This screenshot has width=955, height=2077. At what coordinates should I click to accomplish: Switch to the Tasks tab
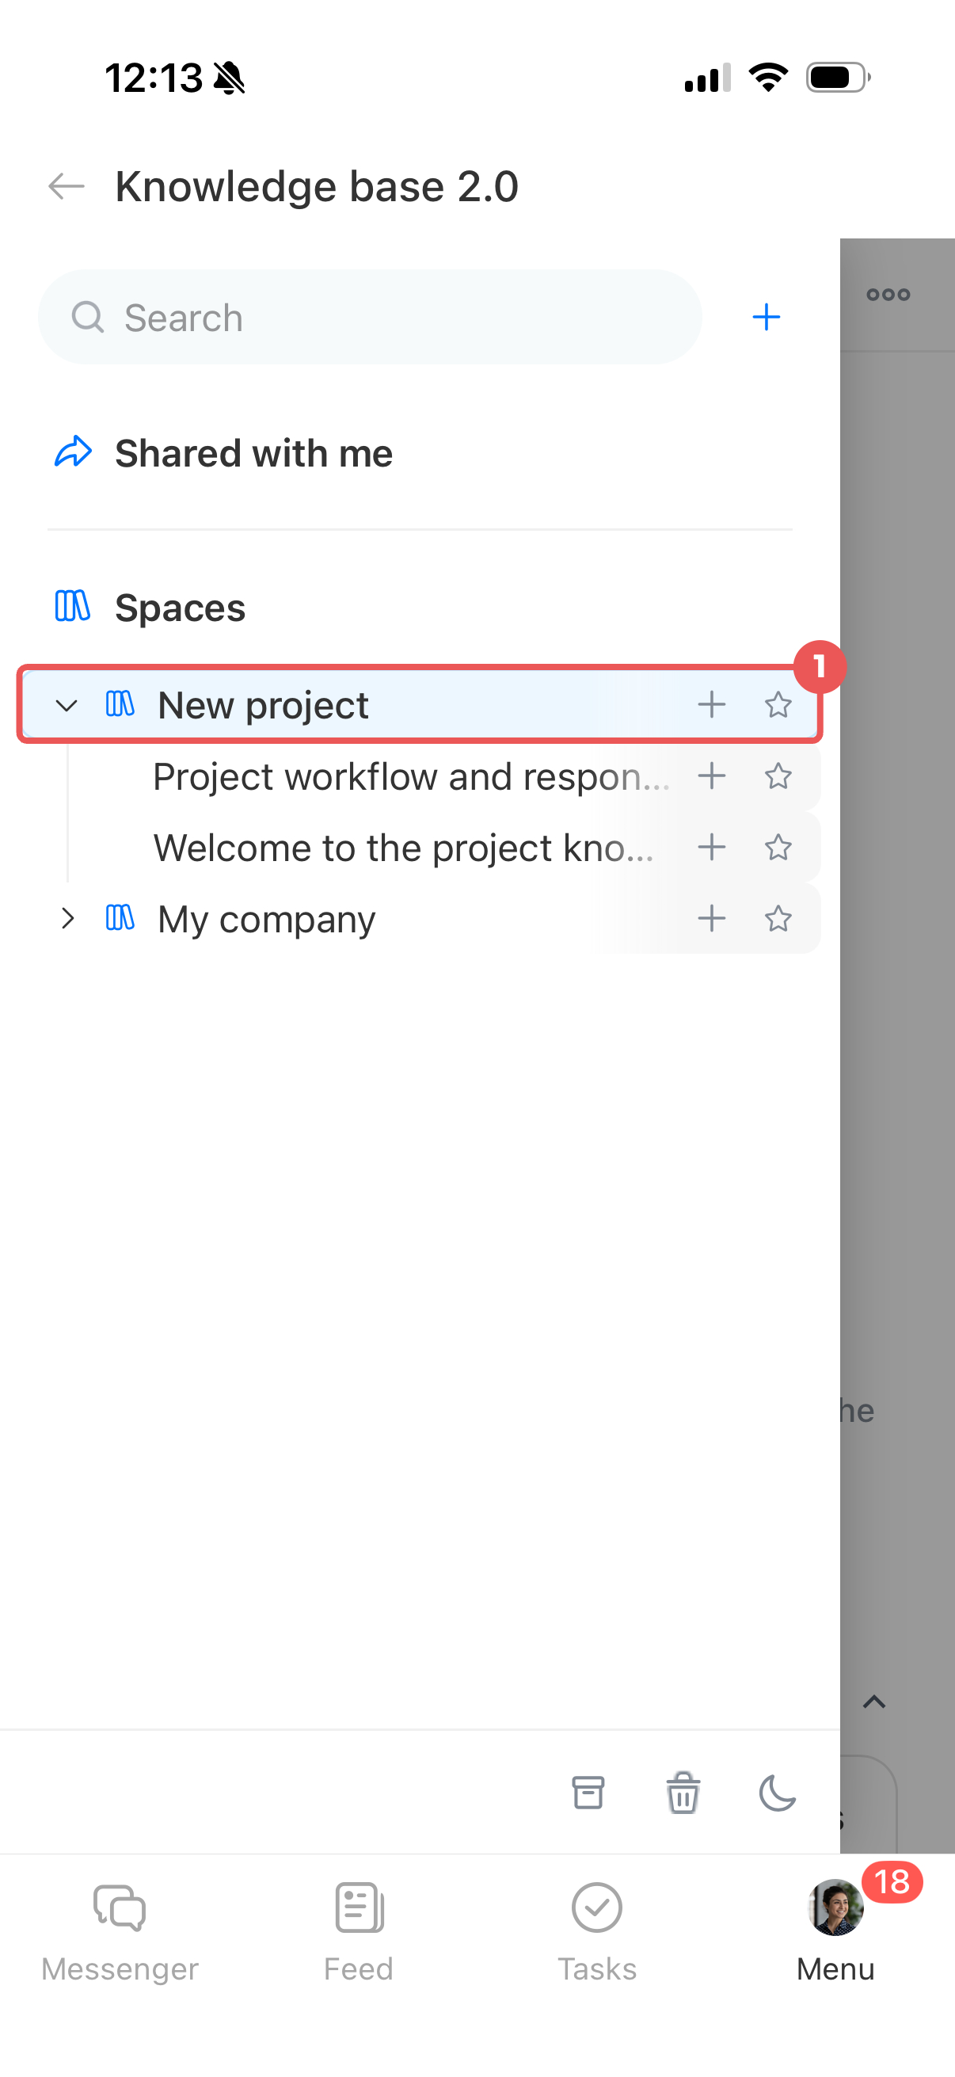coord(596,1933)
